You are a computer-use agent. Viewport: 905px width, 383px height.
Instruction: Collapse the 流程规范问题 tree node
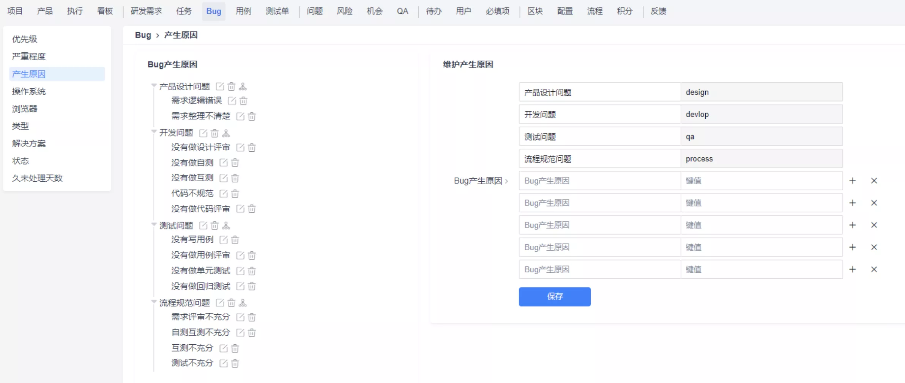(154, 302)
